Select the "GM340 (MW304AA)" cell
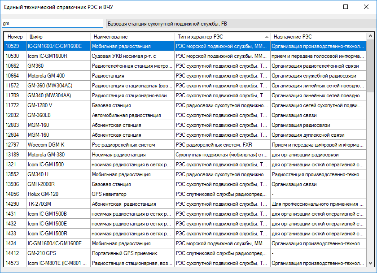Screen dimensions: 377x273 58,95
